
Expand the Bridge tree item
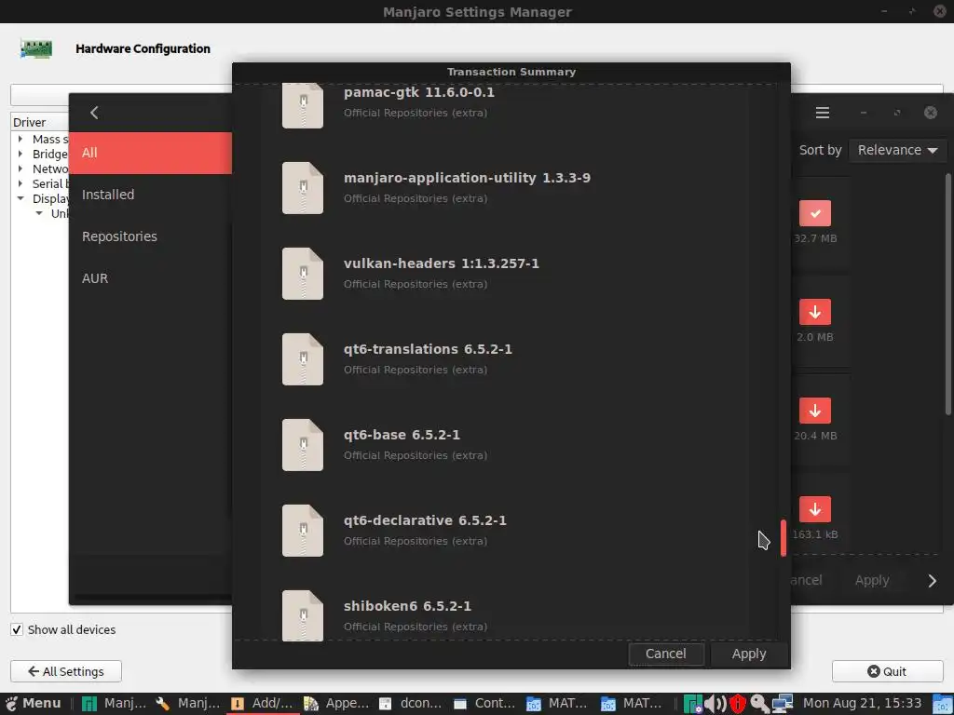coord(20,154)
